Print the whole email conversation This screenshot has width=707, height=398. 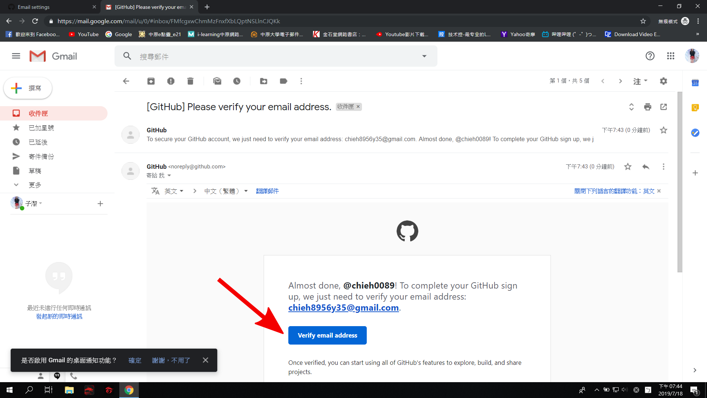pos(647,107)
